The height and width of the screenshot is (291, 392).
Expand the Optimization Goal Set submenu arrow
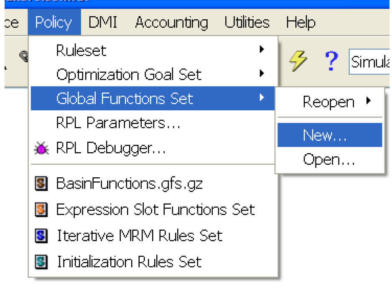click(x=262, y=74)
